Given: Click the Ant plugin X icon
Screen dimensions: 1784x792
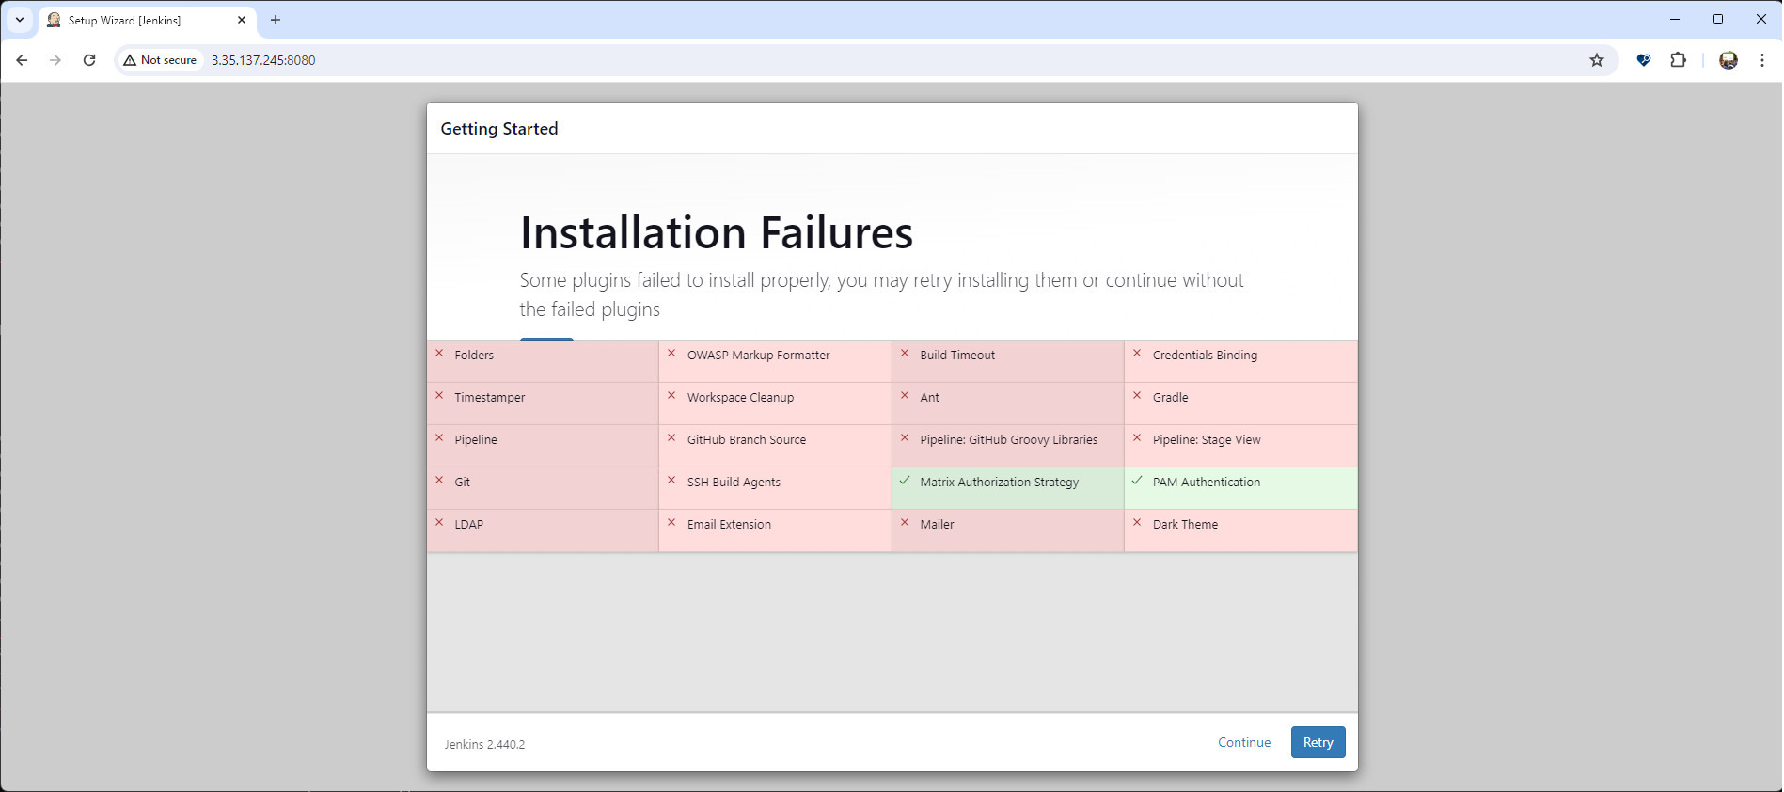Looking at the screenshot, I should click(x=905, y=396).
